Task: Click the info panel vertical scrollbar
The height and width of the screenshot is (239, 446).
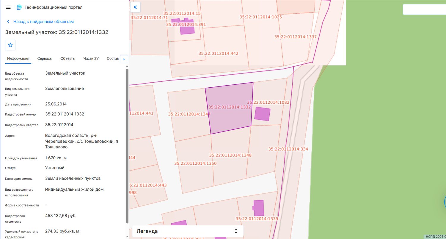Action: point(128,146)
